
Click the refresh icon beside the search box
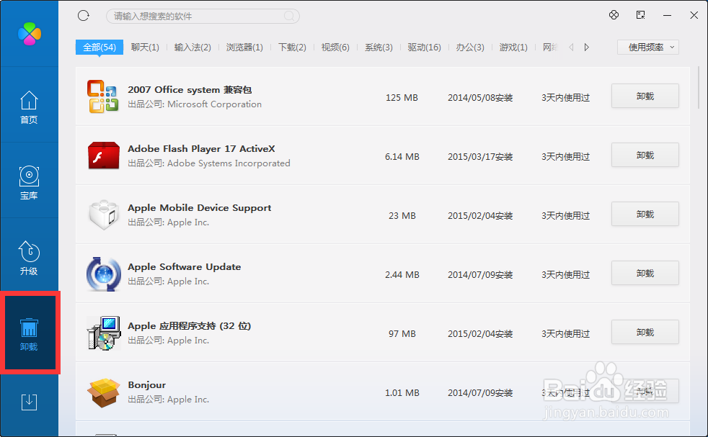[x=84, y=14]
